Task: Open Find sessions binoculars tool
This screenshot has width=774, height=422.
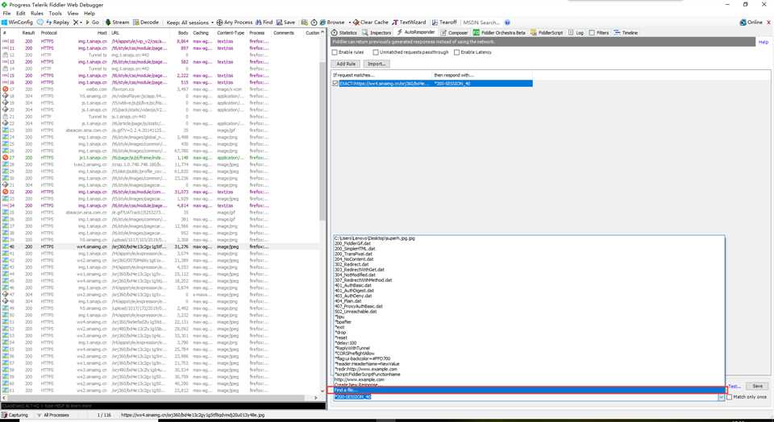Action: click(264, 23)
